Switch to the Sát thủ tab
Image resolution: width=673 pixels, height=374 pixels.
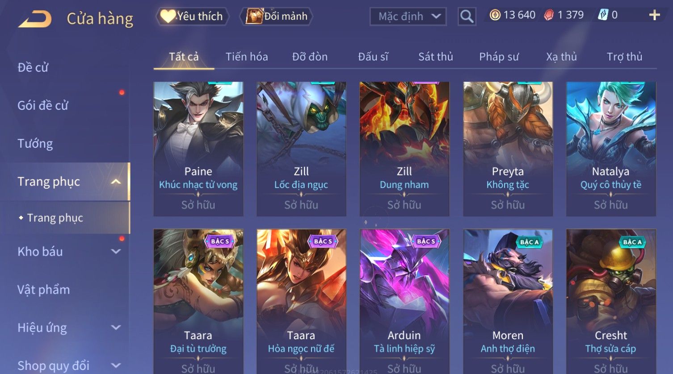click(436, 57)
